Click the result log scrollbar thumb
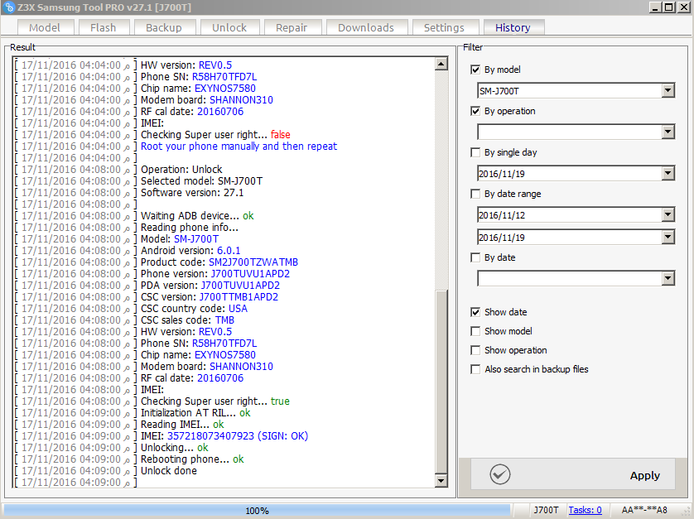 click(x=441, y=382)
